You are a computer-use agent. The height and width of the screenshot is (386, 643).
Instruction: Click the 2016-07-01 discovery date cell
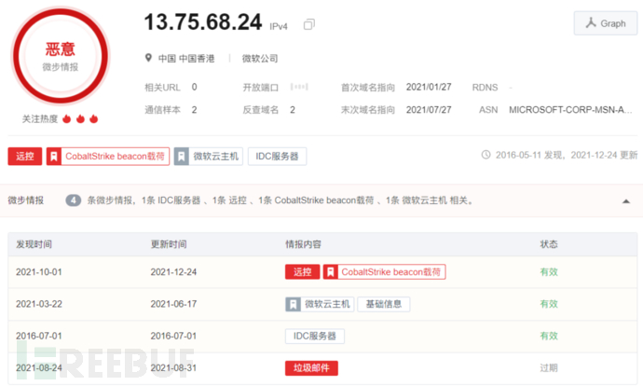point(38,336)
